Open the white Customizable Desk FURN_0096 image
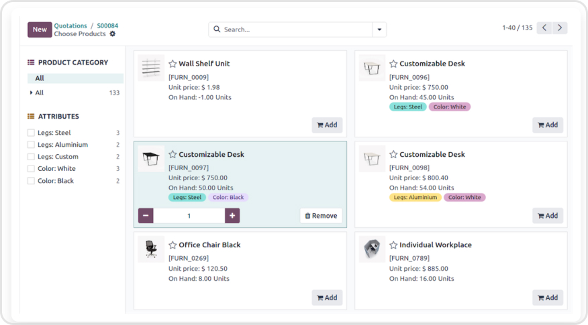Viewport: 588px width, 325px height. 372,68
